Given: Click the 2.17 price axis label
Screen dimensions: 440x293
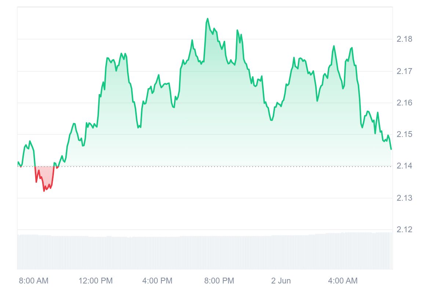Looking at the screenshot, I should pyautogui.click(x=404, y=71).
